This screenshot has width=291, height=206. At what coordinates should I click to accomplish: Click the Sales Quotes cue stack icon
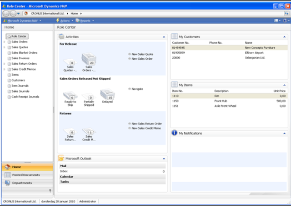pyautogui.click(x=70, y=62)
